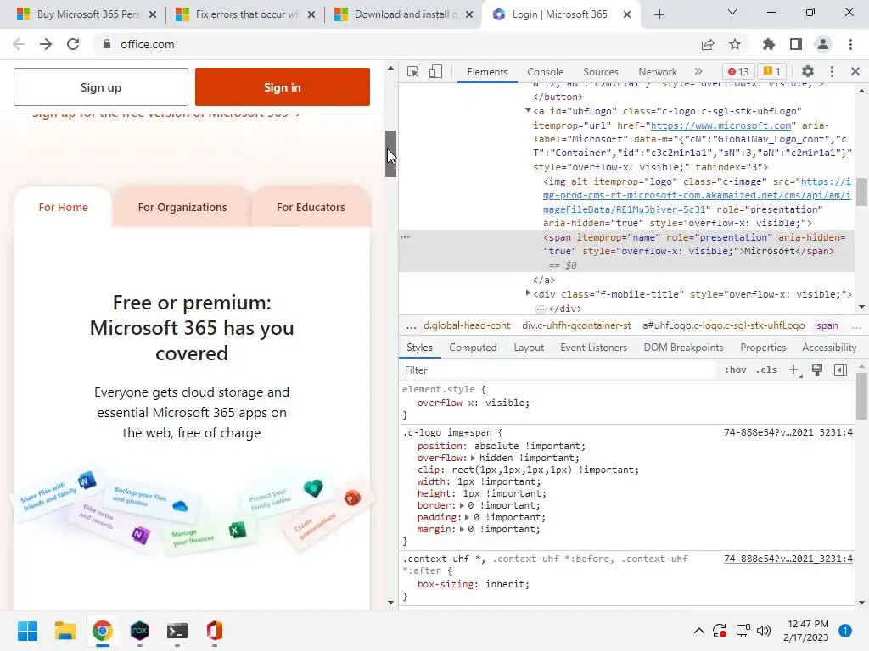Toggle rendering emulations paintbrush icon
This screenshot has height=651, width=869.
click(x=817, y=370)
